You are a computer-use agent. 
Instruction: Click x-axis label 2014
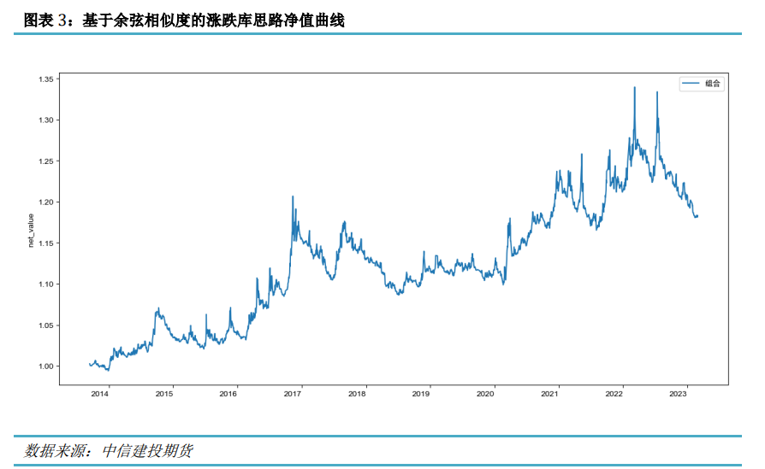(99, 394)
